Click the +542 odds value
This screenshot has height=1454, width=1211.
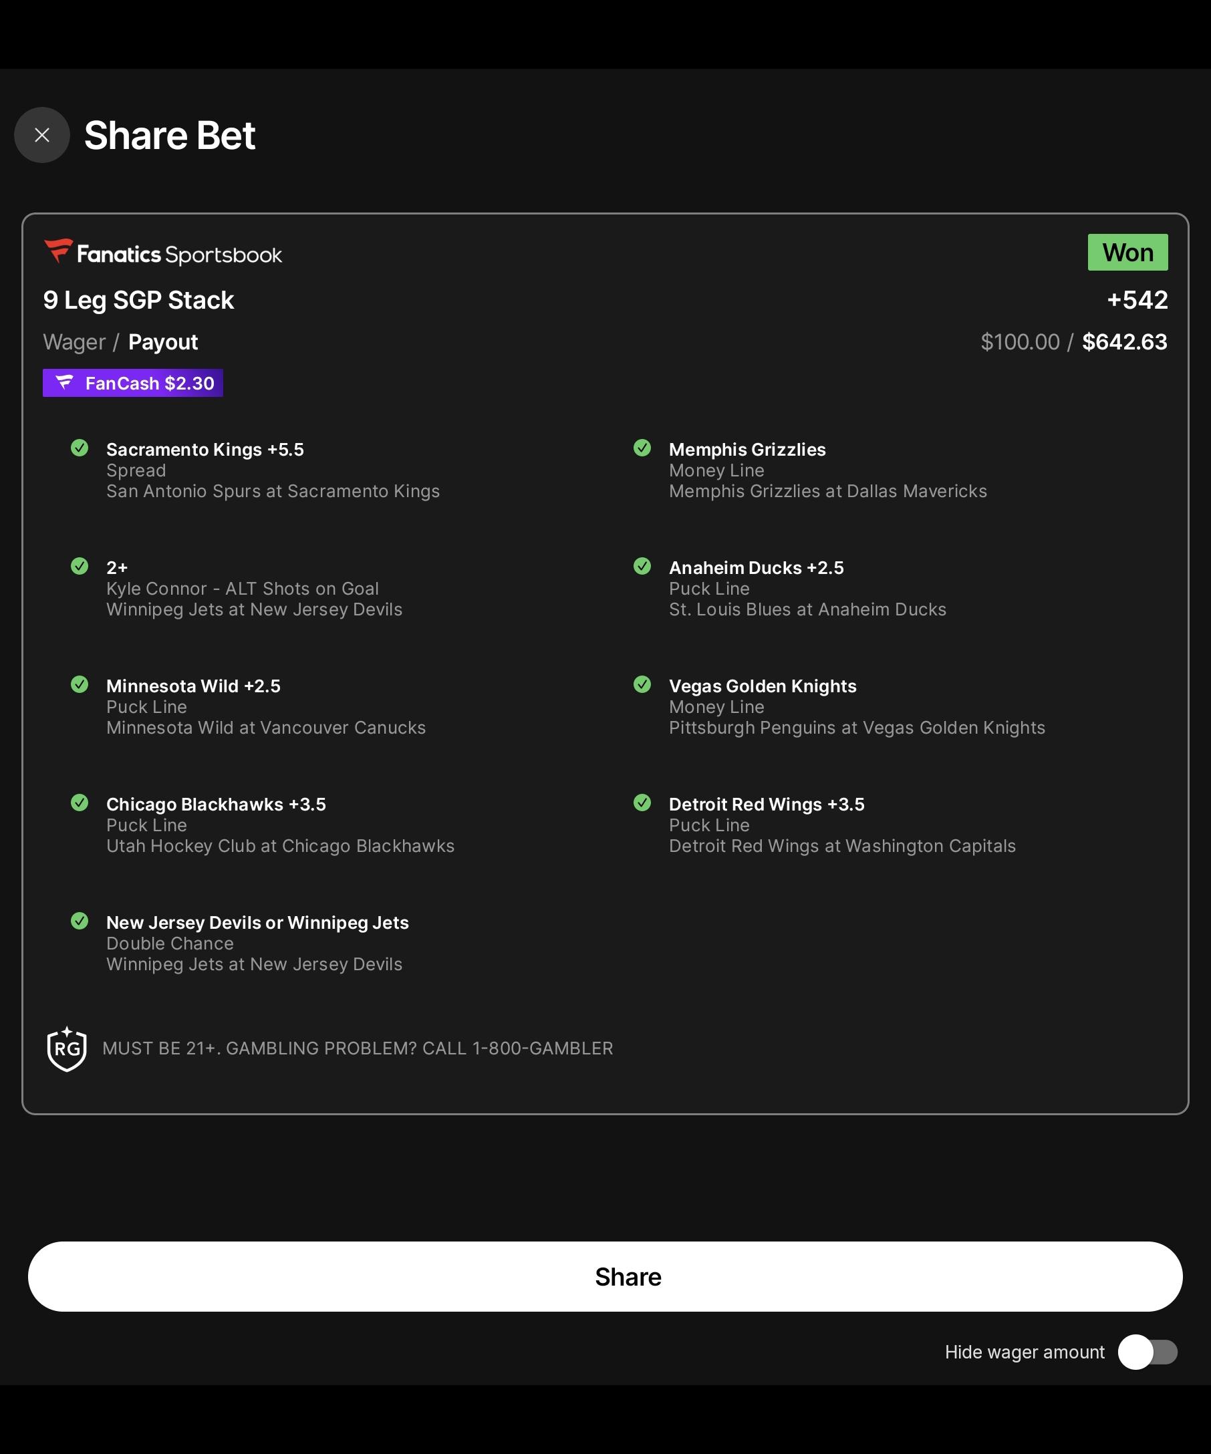click(x=1137, y=300)
